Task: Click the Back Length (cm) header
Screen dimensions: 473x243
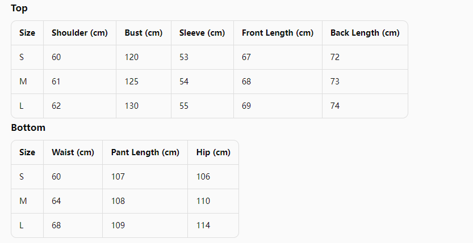Action: (x=365, y=33)
